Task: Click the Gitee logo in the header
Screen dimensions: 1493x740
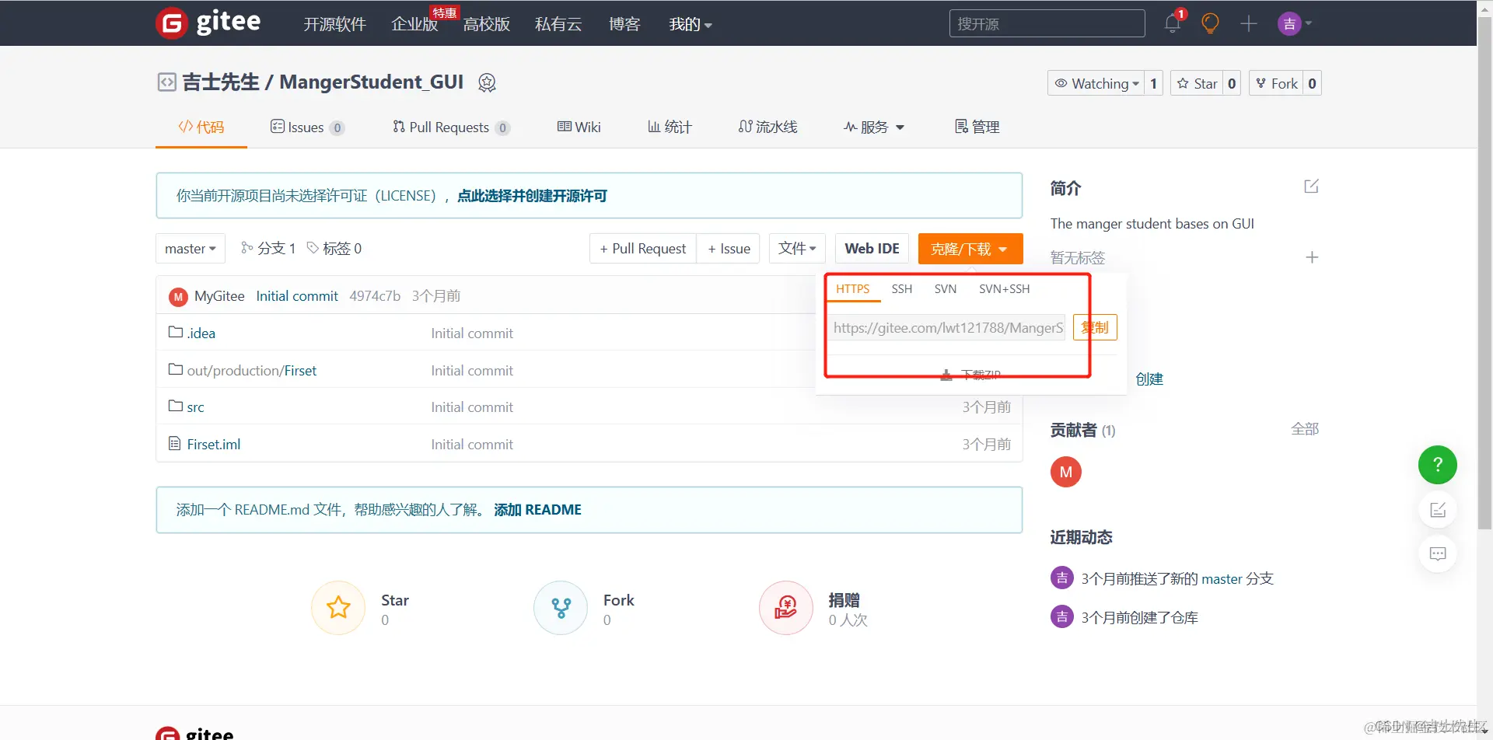Action: [x=208, y=23]
